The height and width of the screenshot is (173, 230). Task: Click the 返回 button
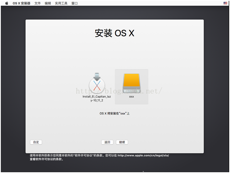[107, 142]
